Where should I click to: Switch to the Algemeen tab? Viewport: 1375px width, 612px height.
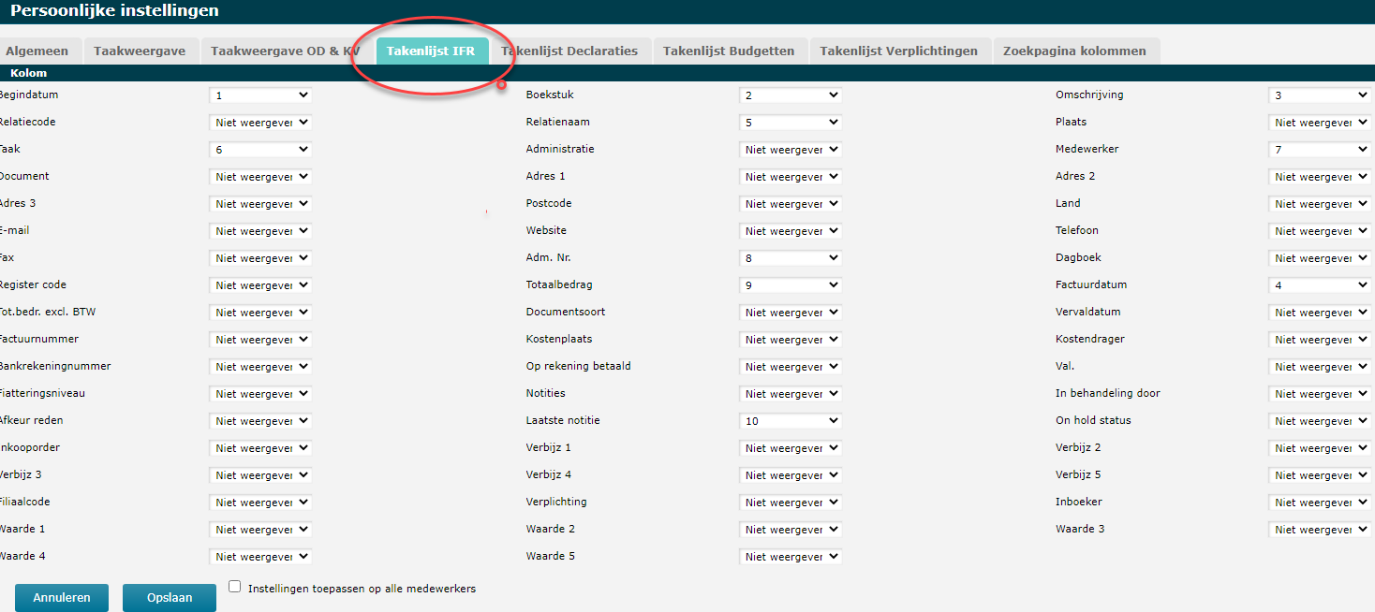(37, 51)
